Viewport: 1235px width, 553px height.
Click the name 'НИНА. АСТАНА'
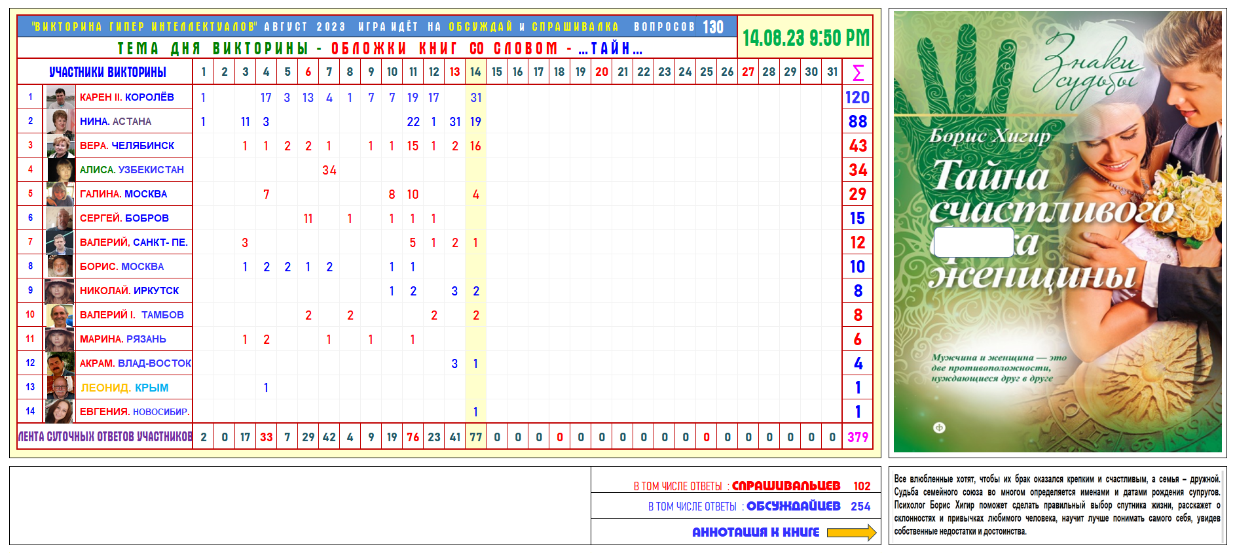point(116,122)
